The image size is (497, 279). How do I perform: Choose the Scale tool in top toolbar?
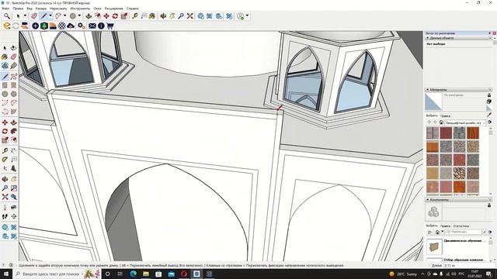[x=124, y=15]
